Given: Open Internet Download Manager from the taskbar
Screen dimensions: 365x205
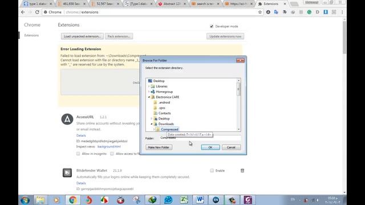Looking at the screenshot, I should 152,200.
